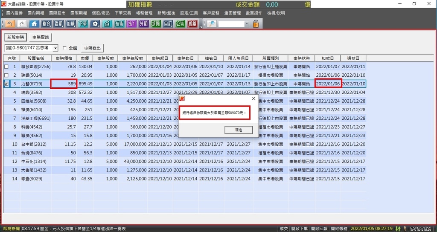Select the 瑞鼎(3592) row
This screenshot has width=437, height=232.
(x=184, y=93)
